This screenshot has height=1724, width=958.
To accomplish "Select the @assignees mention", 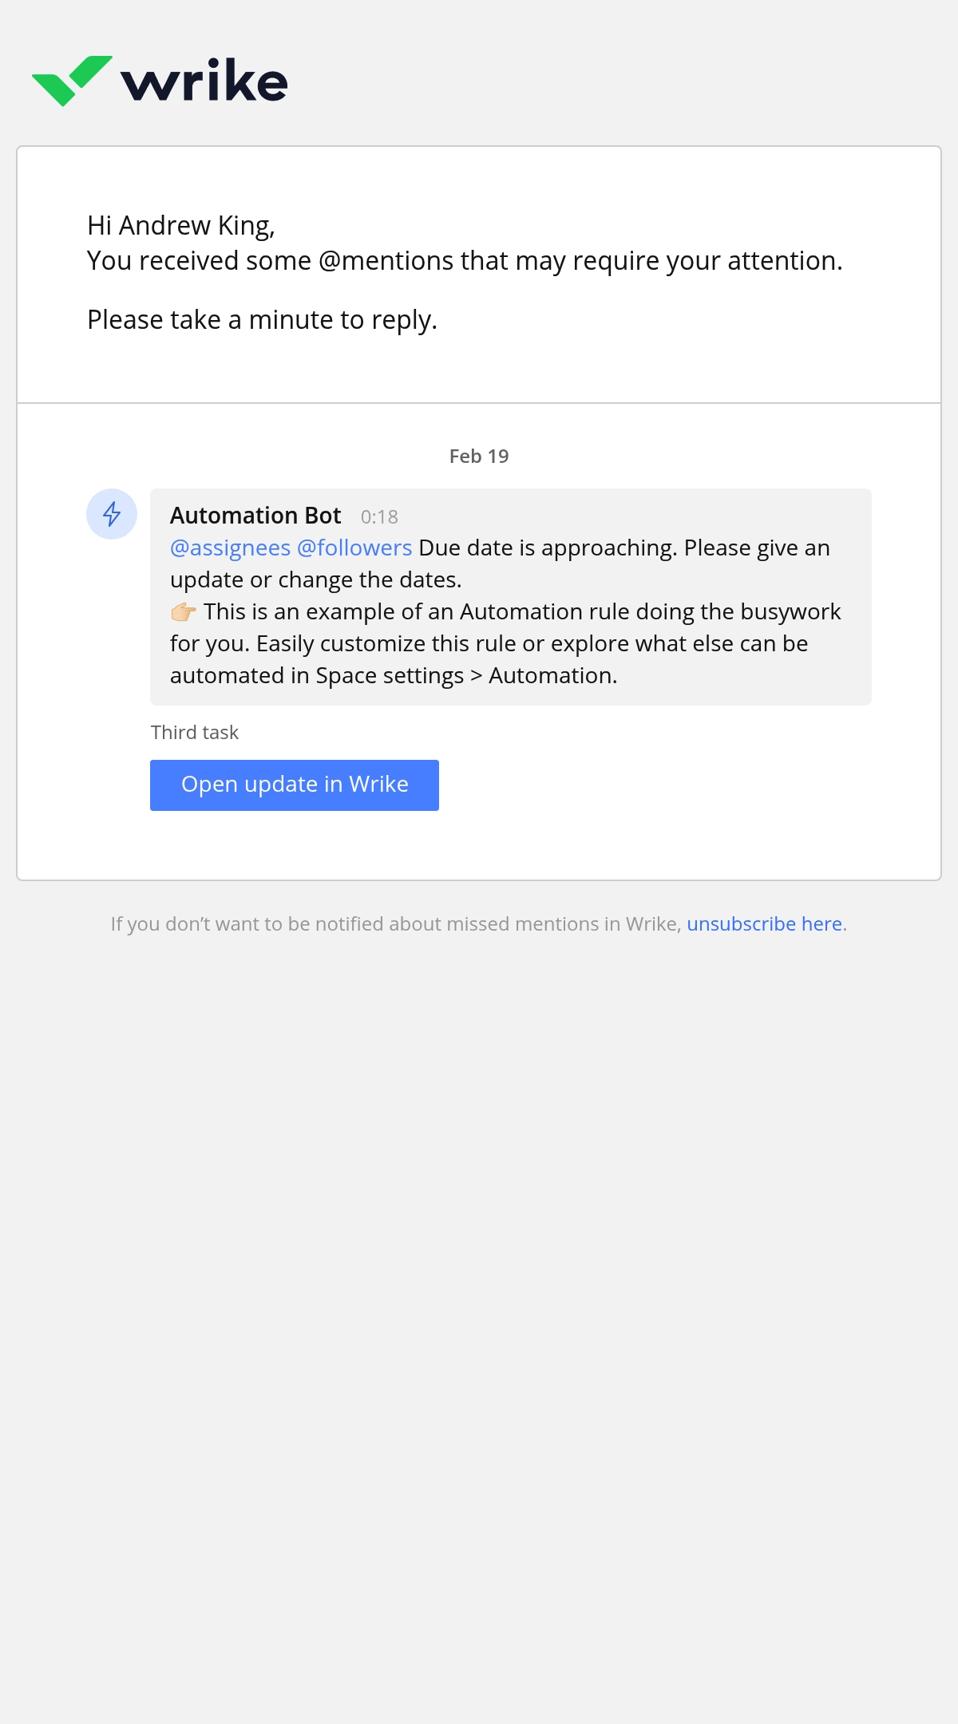I will click(x=230, y=548).
